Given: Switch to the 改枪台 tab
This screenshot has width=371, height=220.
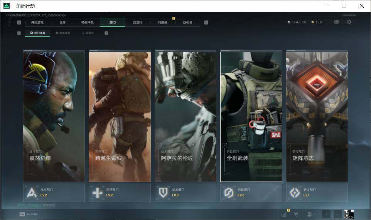Looking at the screenshot, I should (188, 22).
